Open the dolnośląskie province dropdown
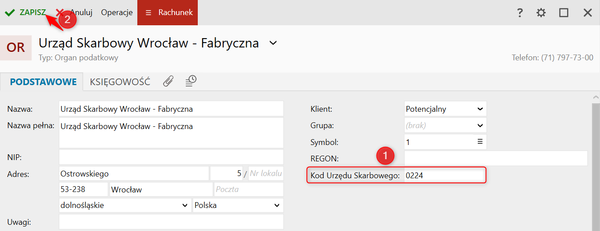The height and width of the screenshot is (231, 600). [124, 205]
